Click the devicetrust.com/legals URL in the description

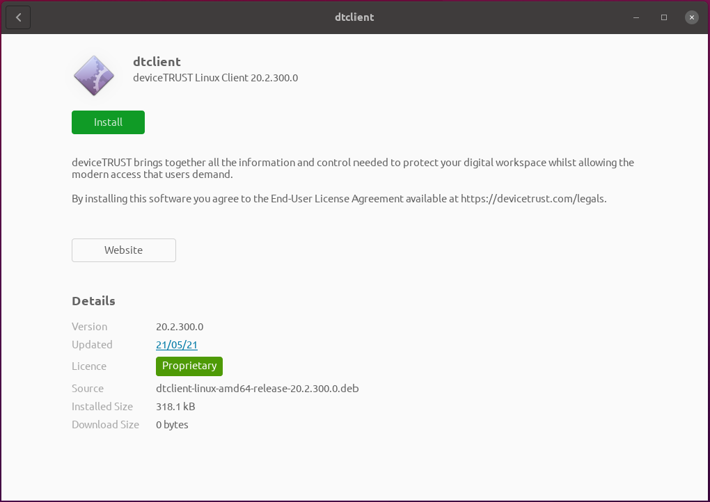pos(535,198)
